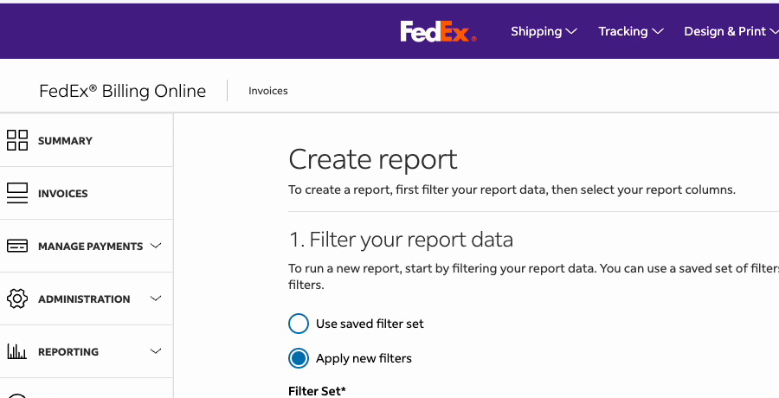Open the Summary sidebar item
Viewport: 779px width, 398px height.
point(87,141)
